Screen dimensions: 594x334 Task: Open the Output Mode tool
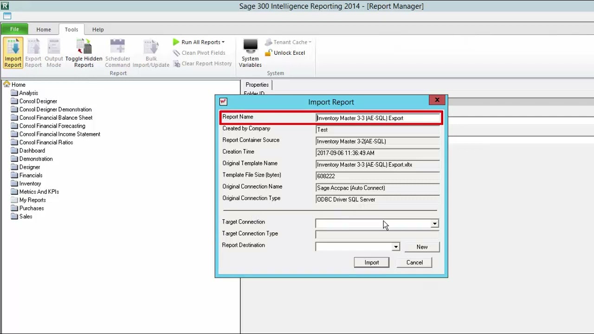(x=54, y=53)
